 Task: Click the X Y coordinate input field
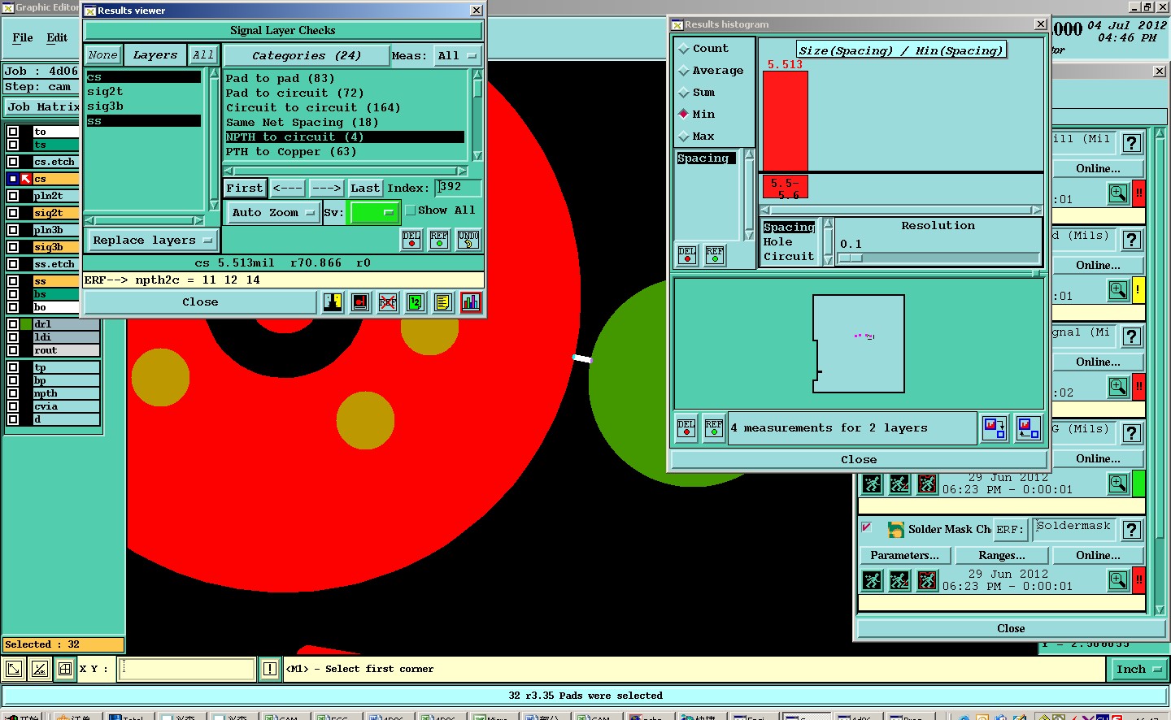tap(187, 670)
